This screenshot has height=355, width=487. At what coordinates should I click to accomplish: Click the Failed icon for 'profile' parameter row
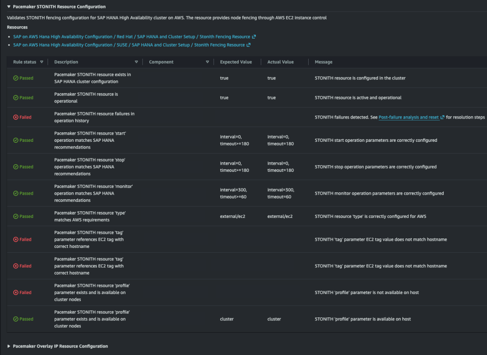click(16, 293)
